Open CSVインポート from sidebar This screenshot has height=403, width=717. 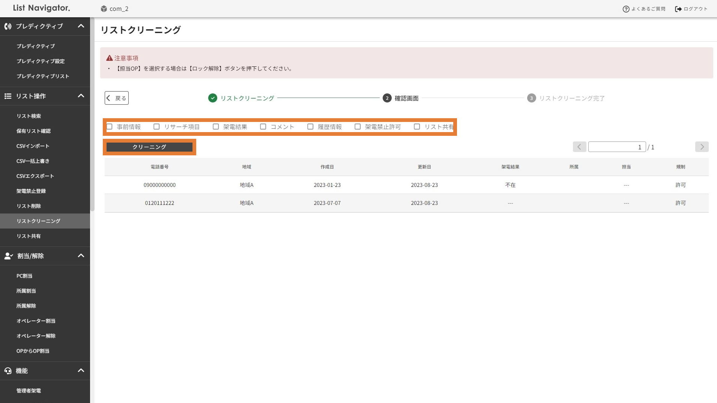33,146
